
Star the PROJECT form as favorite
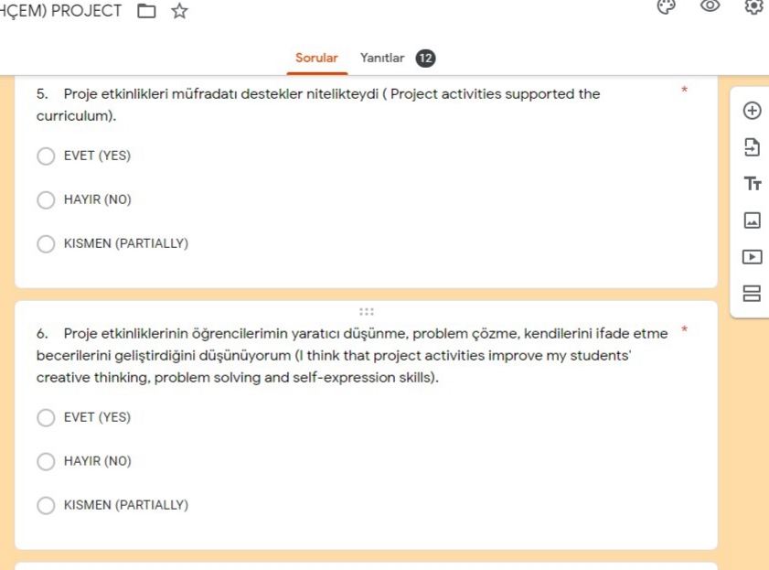(x=179, y=11)
